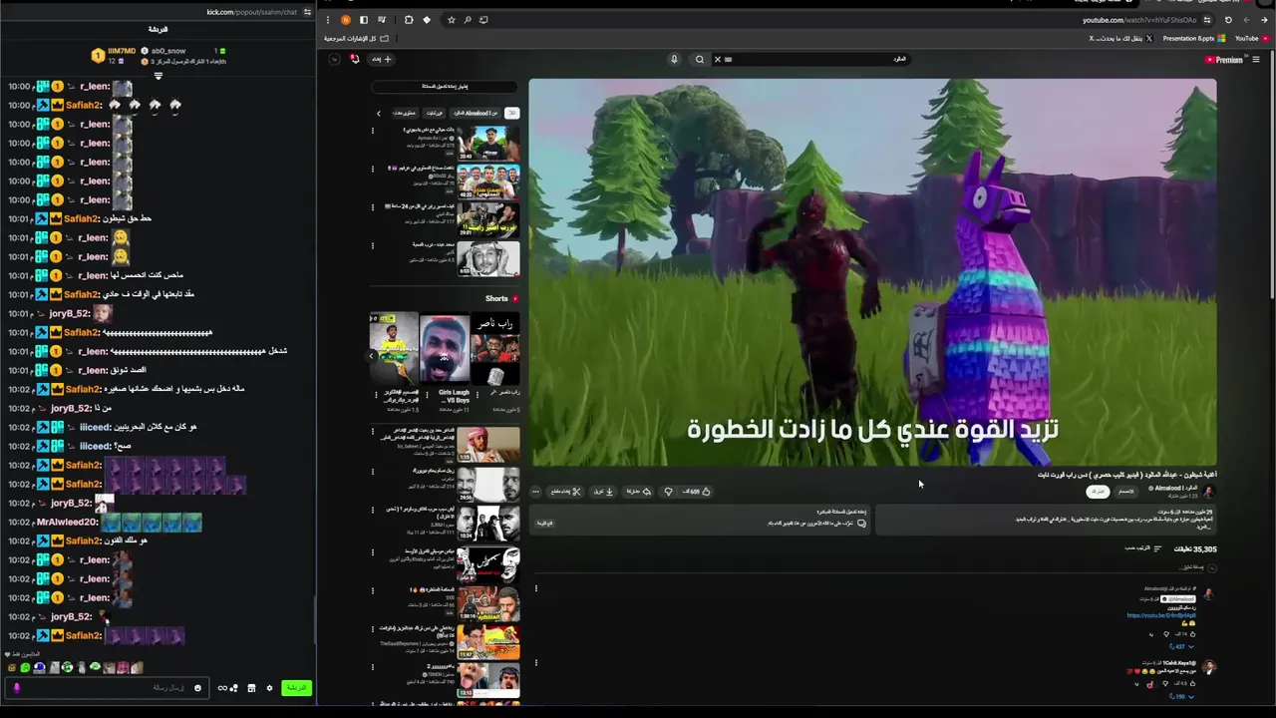Go forward in the browser
The image size is (1276, 718).
tap(1246, 20)
